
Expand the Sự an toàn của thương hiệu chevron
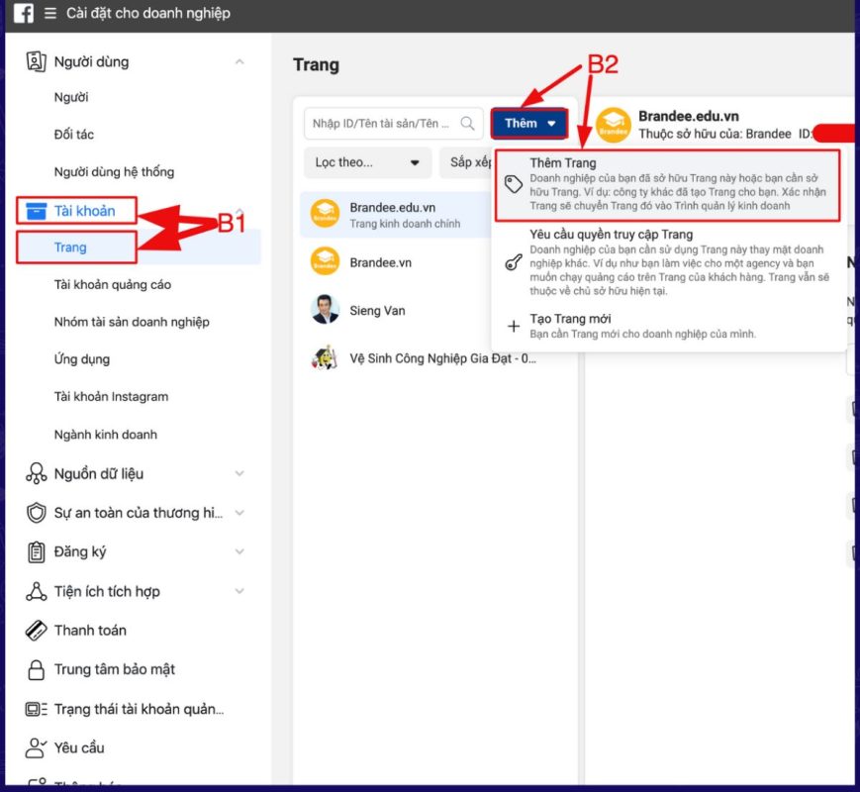tap(239, 513)
